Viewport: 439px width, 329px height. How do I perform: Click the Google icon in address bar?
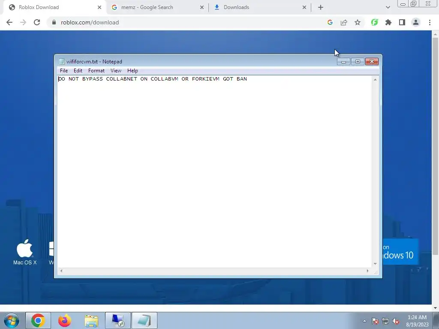tap(330, 22)
